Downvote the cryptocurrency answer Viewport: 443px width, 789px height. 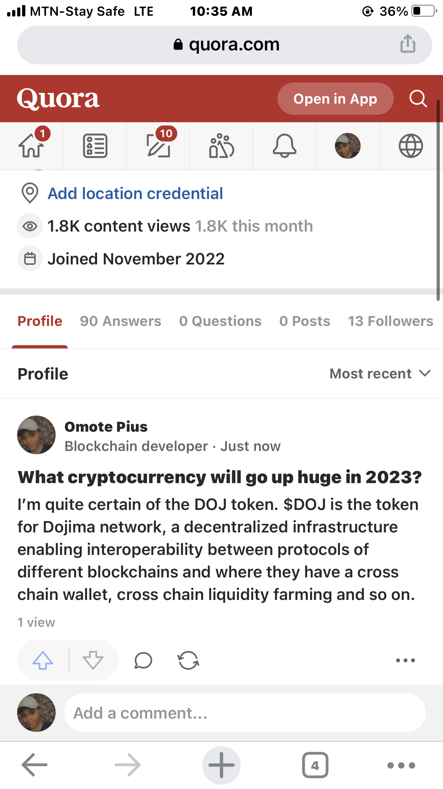(x=93, y=660)
